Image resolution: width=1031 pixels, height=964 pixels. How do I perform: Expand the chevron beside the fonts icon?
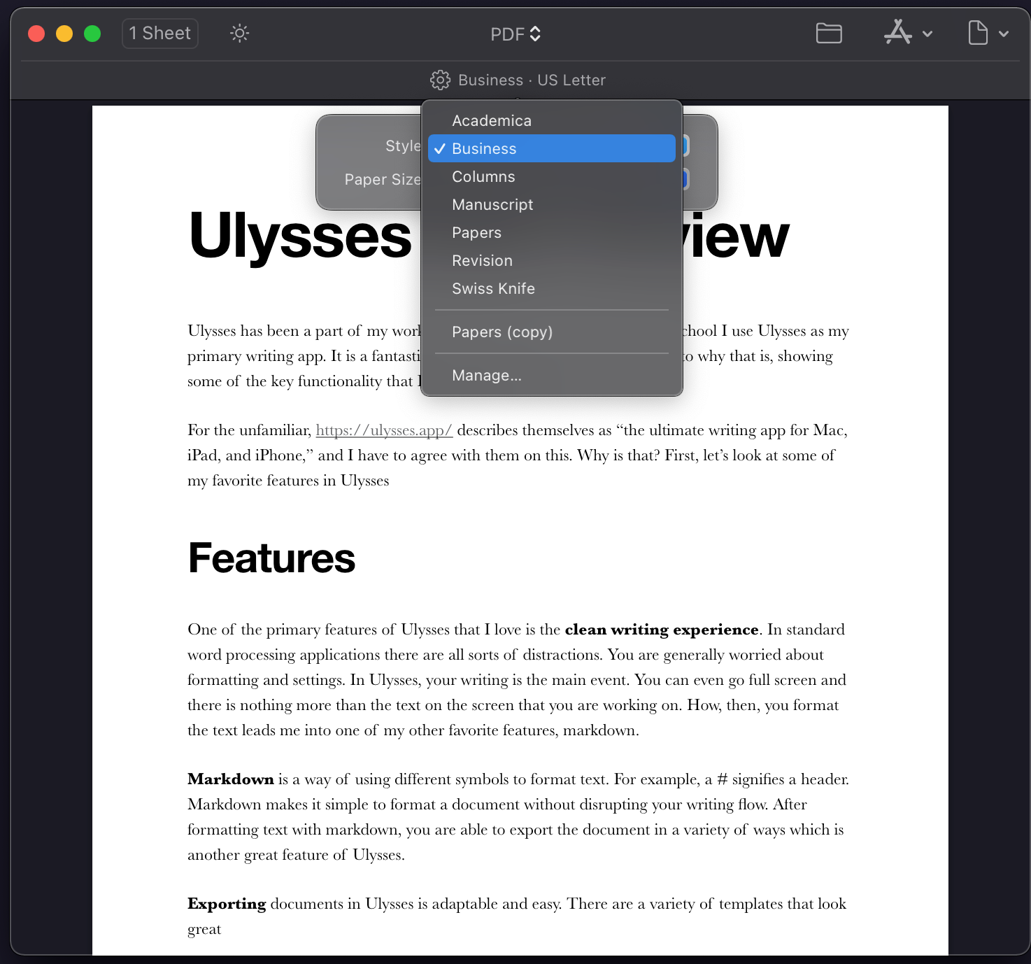(x=928, y=34)
